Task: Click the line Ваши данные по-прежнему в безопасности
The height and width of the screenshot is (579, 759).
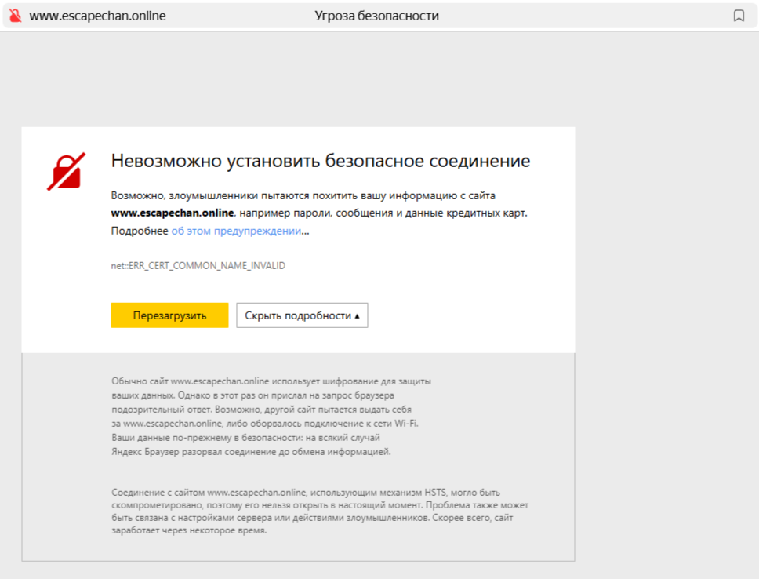Action: pyautogui.click(x=245, y=438)
